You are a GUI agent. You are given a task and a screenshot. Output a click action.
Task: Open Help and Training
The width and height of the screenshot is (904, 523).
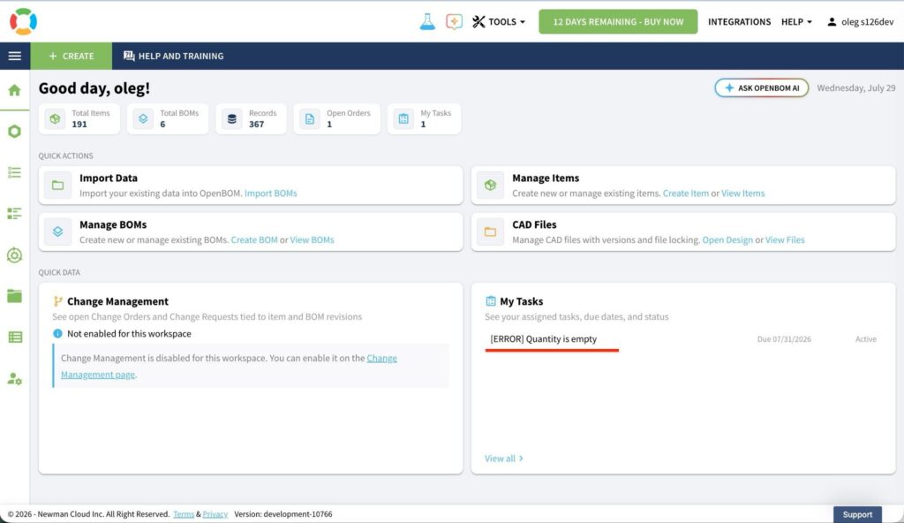pyautogui.click(x=174, y=56)
